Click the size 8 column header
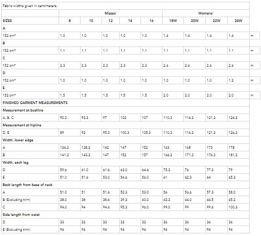Viewport: 261px width, 236px height. coord(70,21)
